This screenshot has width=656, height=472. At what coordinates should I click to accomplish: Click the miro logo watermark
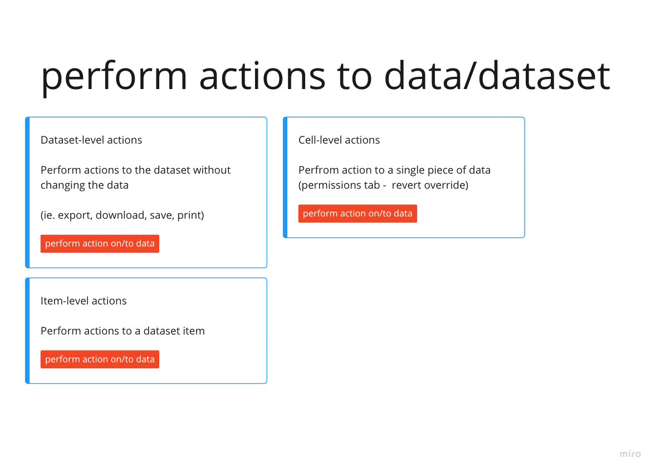click(630, 454)
